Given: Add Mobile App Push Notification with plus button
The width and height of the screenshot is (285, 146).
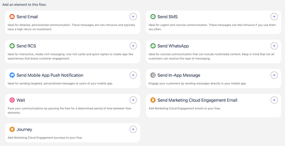Looking at the screenshot, I should [133, 75].
